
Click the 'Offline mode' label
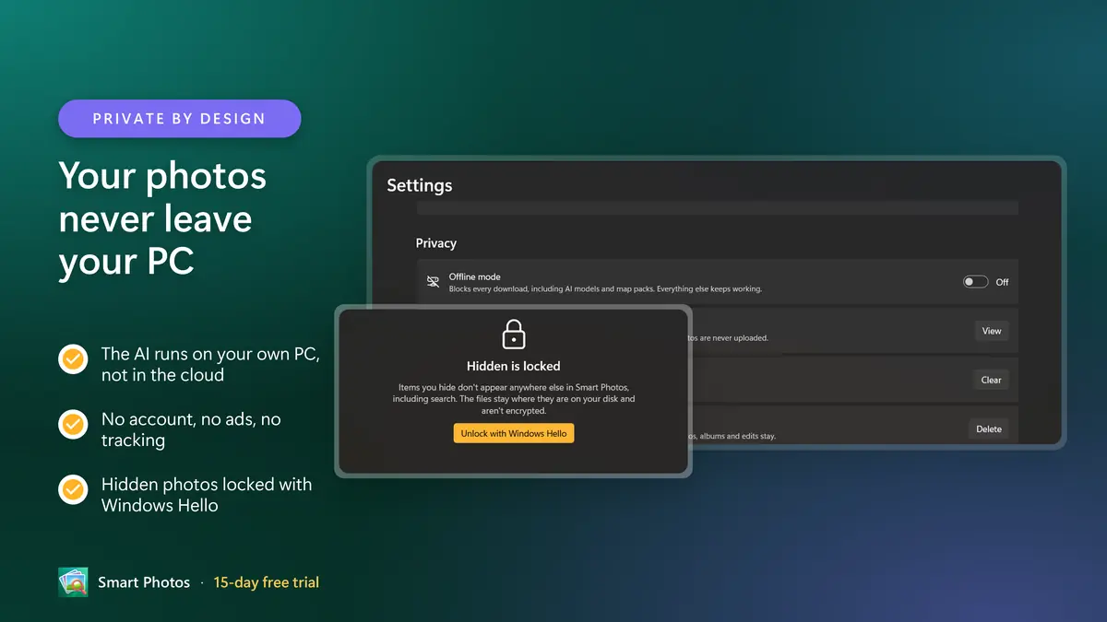click(475, 276)
